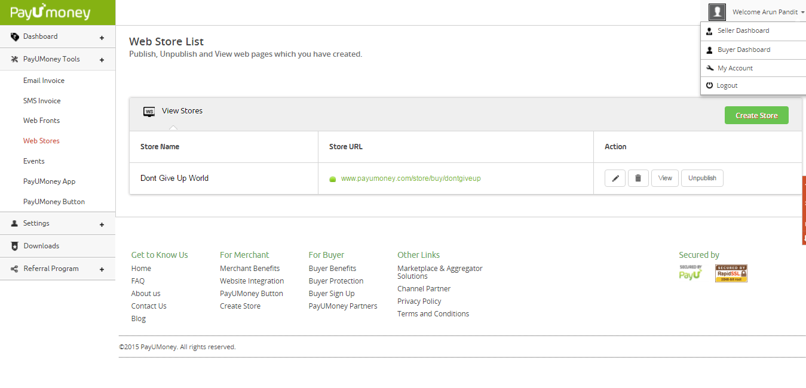The height and width of the screenshot is (388, 806).
Task: Unpublish the Dont Give Up World store
Action: click(702, 178)
